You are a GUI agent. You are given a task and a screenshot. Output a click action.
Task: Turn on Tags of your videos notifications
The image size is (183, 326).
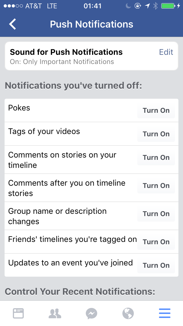click(156, 134)
